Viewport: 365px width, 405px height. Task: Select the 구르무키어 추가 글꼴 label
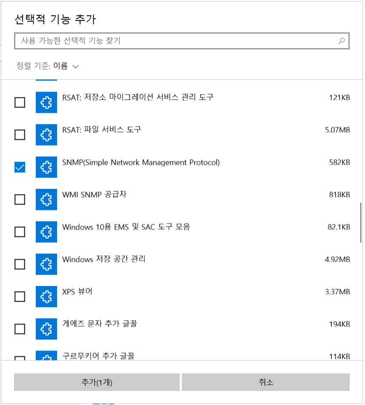tap(98, 356)
